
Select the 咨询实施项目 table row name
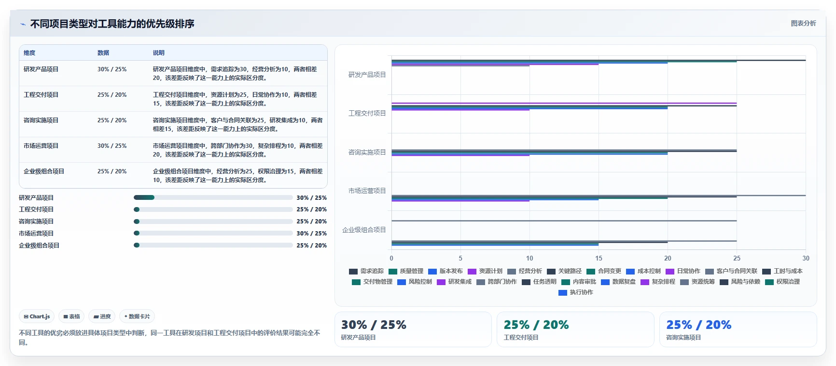click(x=41, y=120)
